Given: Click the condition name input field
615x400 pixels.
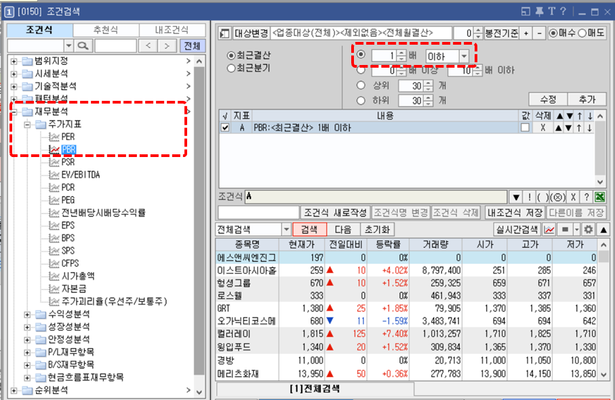Looking at the screenshot, I should (x=259, y=213).
